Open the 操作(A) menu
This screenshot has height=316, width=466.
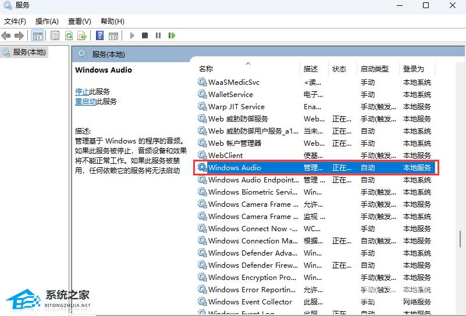(x=47, y=21)
